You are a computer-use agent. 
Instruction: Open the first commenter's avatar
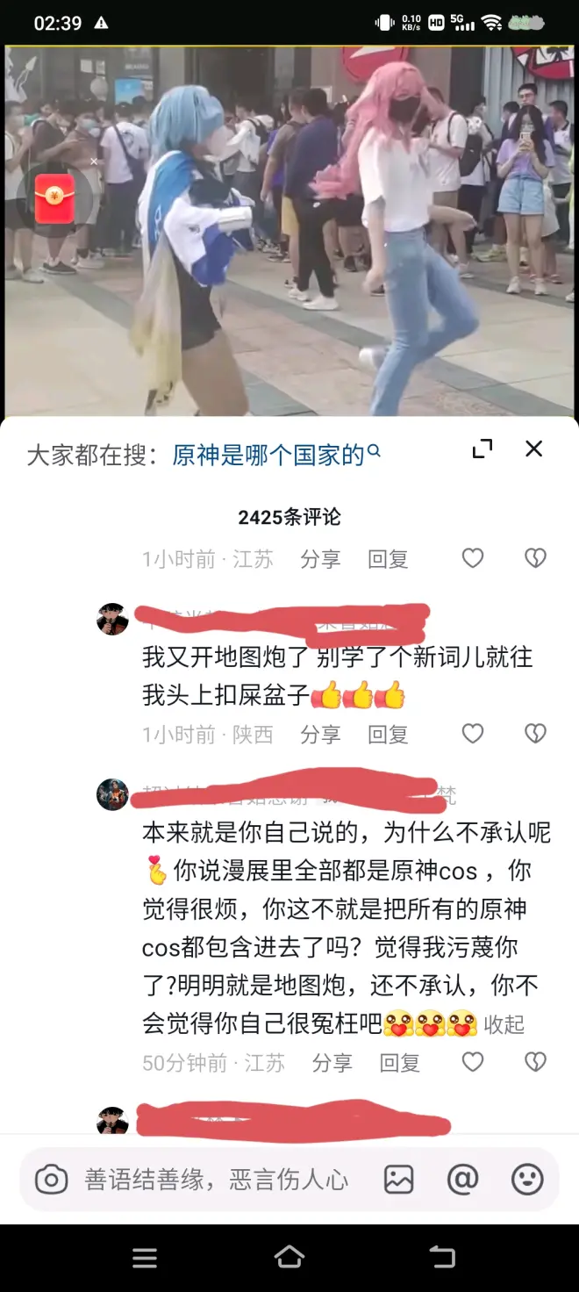click(112, 620)
